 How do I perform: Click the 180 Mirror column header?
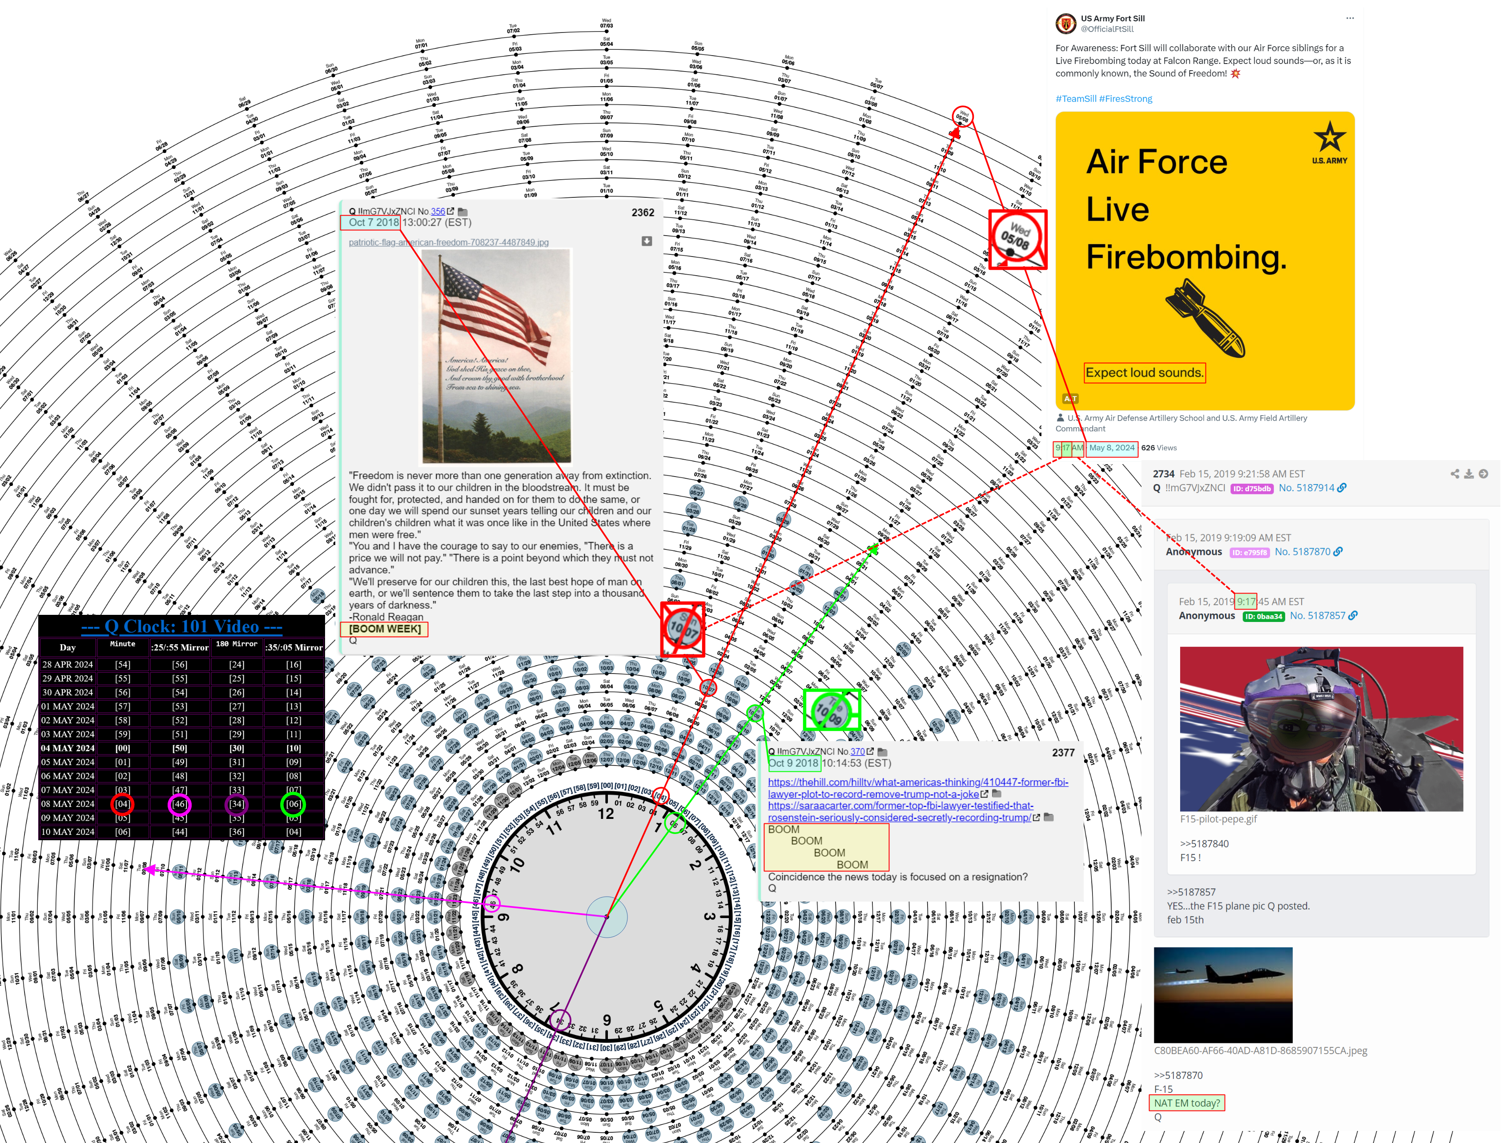click(237, 644)
